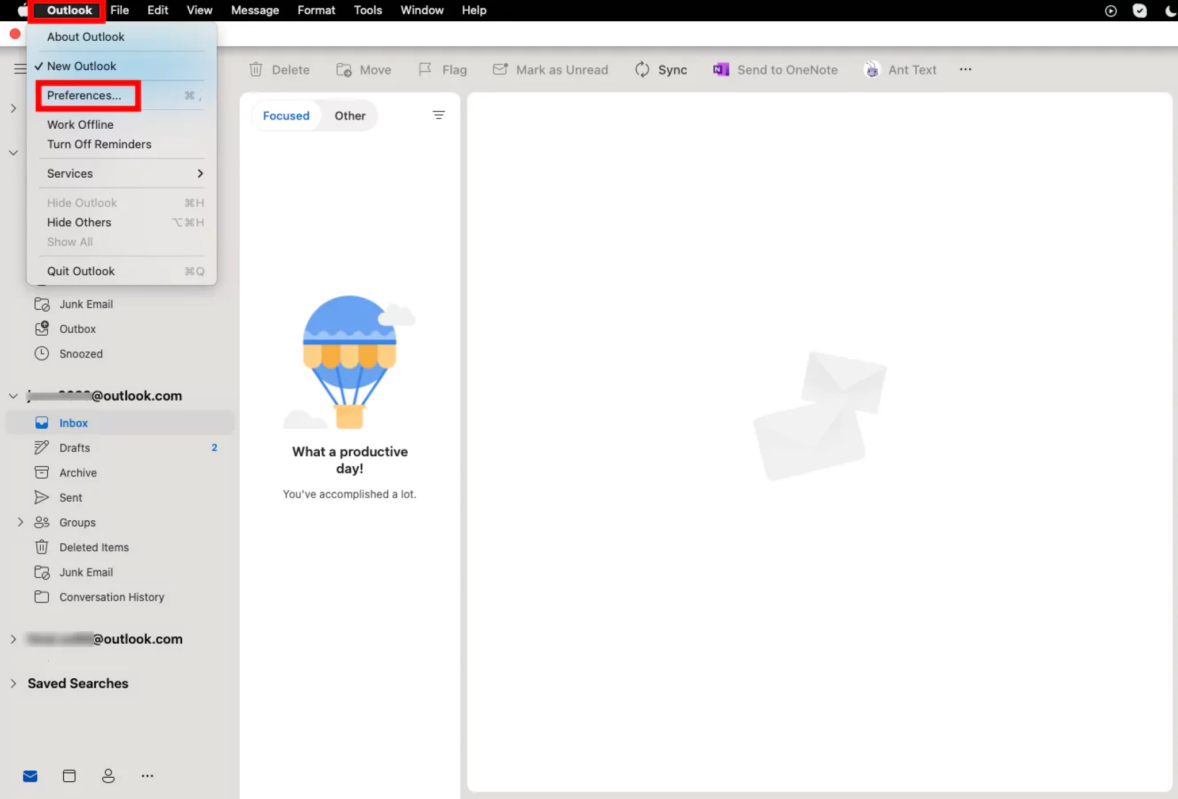Viewport: 1178px width, 799px height.
Task: Click the Groups people icon
Action: point(41,522)
